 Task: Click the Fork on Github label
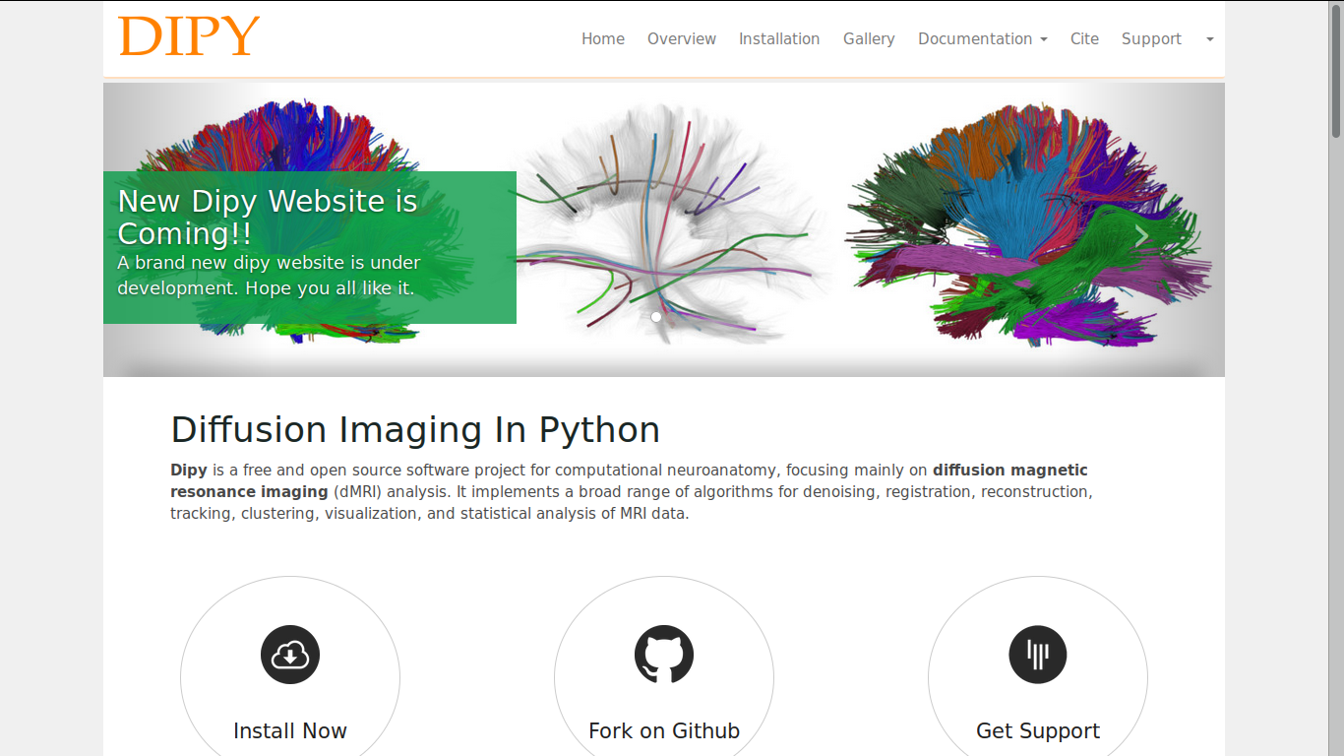coord(664,731)
